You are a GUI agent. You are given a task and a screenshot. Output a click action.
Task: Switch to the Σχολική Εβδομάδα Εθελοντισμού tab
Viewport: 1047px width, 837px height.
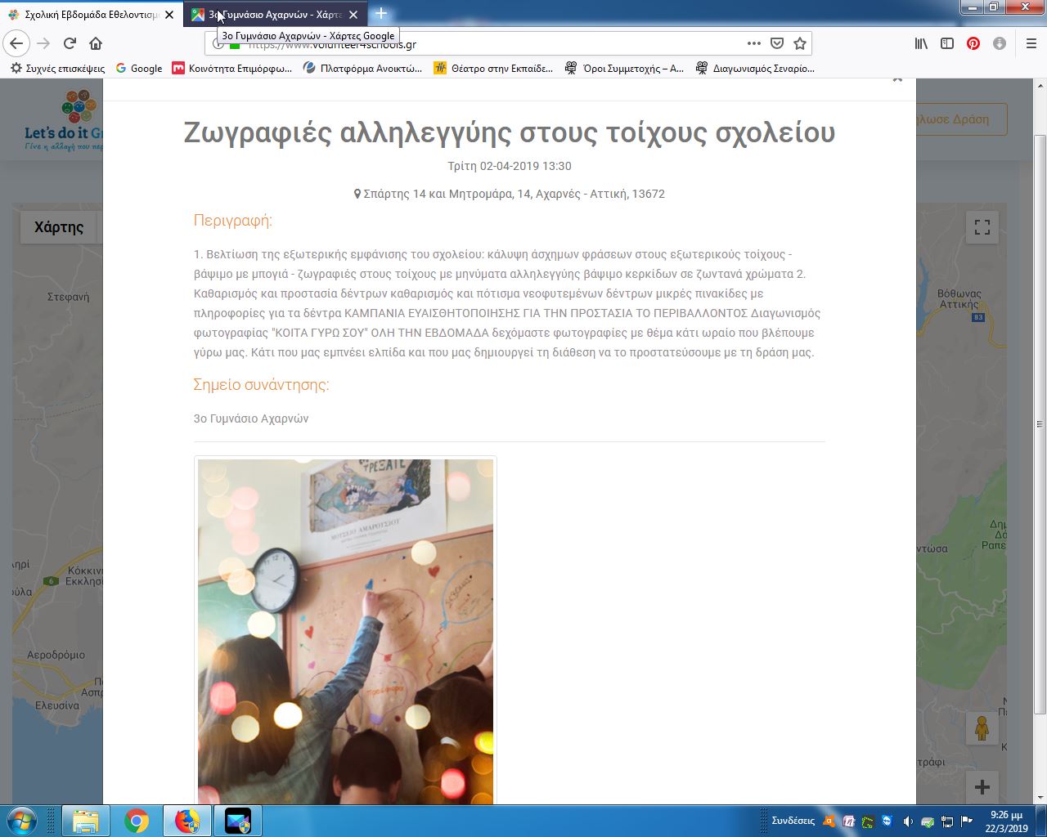90,15
